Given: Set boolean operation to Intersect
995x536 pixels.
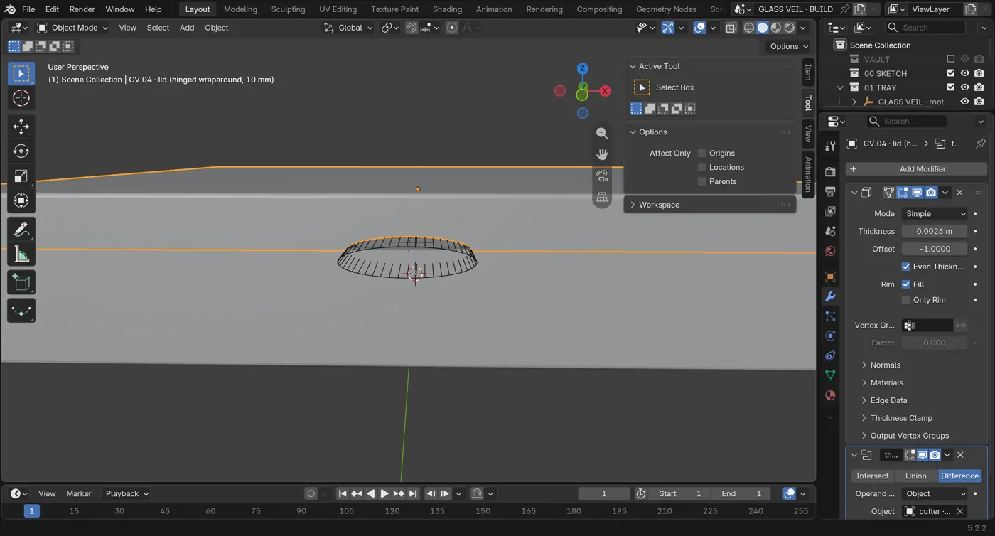Looking at the screenshot, I should [x=872, y=476].
